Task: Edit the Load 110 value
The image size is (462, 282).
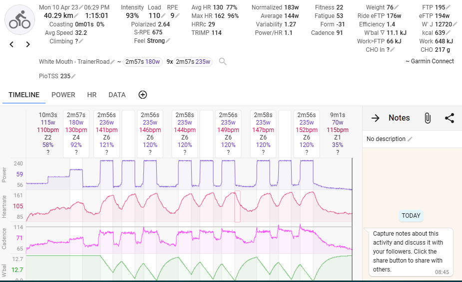Action: coord(163,15)
